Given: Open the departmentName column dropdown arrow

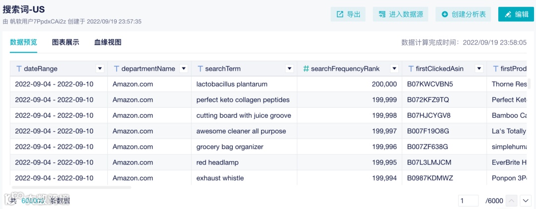Looking at the screenshot, I should pyautogui.click(x=184, y=69).
